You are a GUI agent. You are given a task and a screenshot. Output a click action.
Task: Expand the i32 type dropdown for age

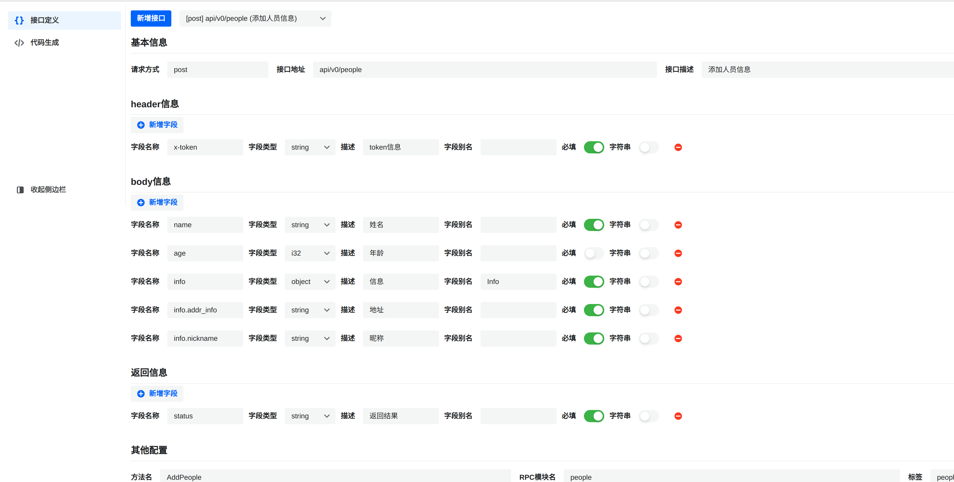point(310,253)
